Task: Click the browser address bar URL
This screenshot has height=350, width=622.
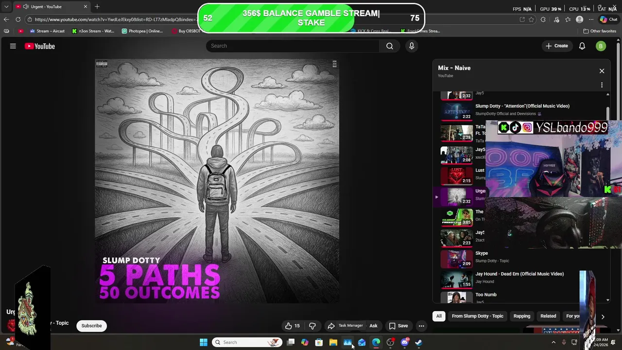Action: click(115, 19)
